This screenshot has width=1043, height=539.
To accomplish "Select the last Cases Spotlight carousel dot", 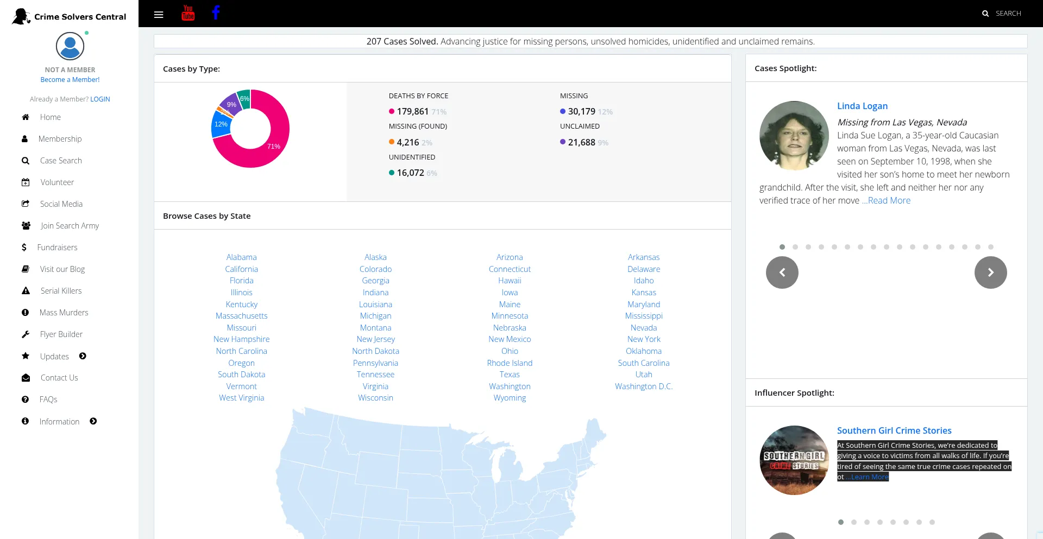I will [x=991, y=247].
